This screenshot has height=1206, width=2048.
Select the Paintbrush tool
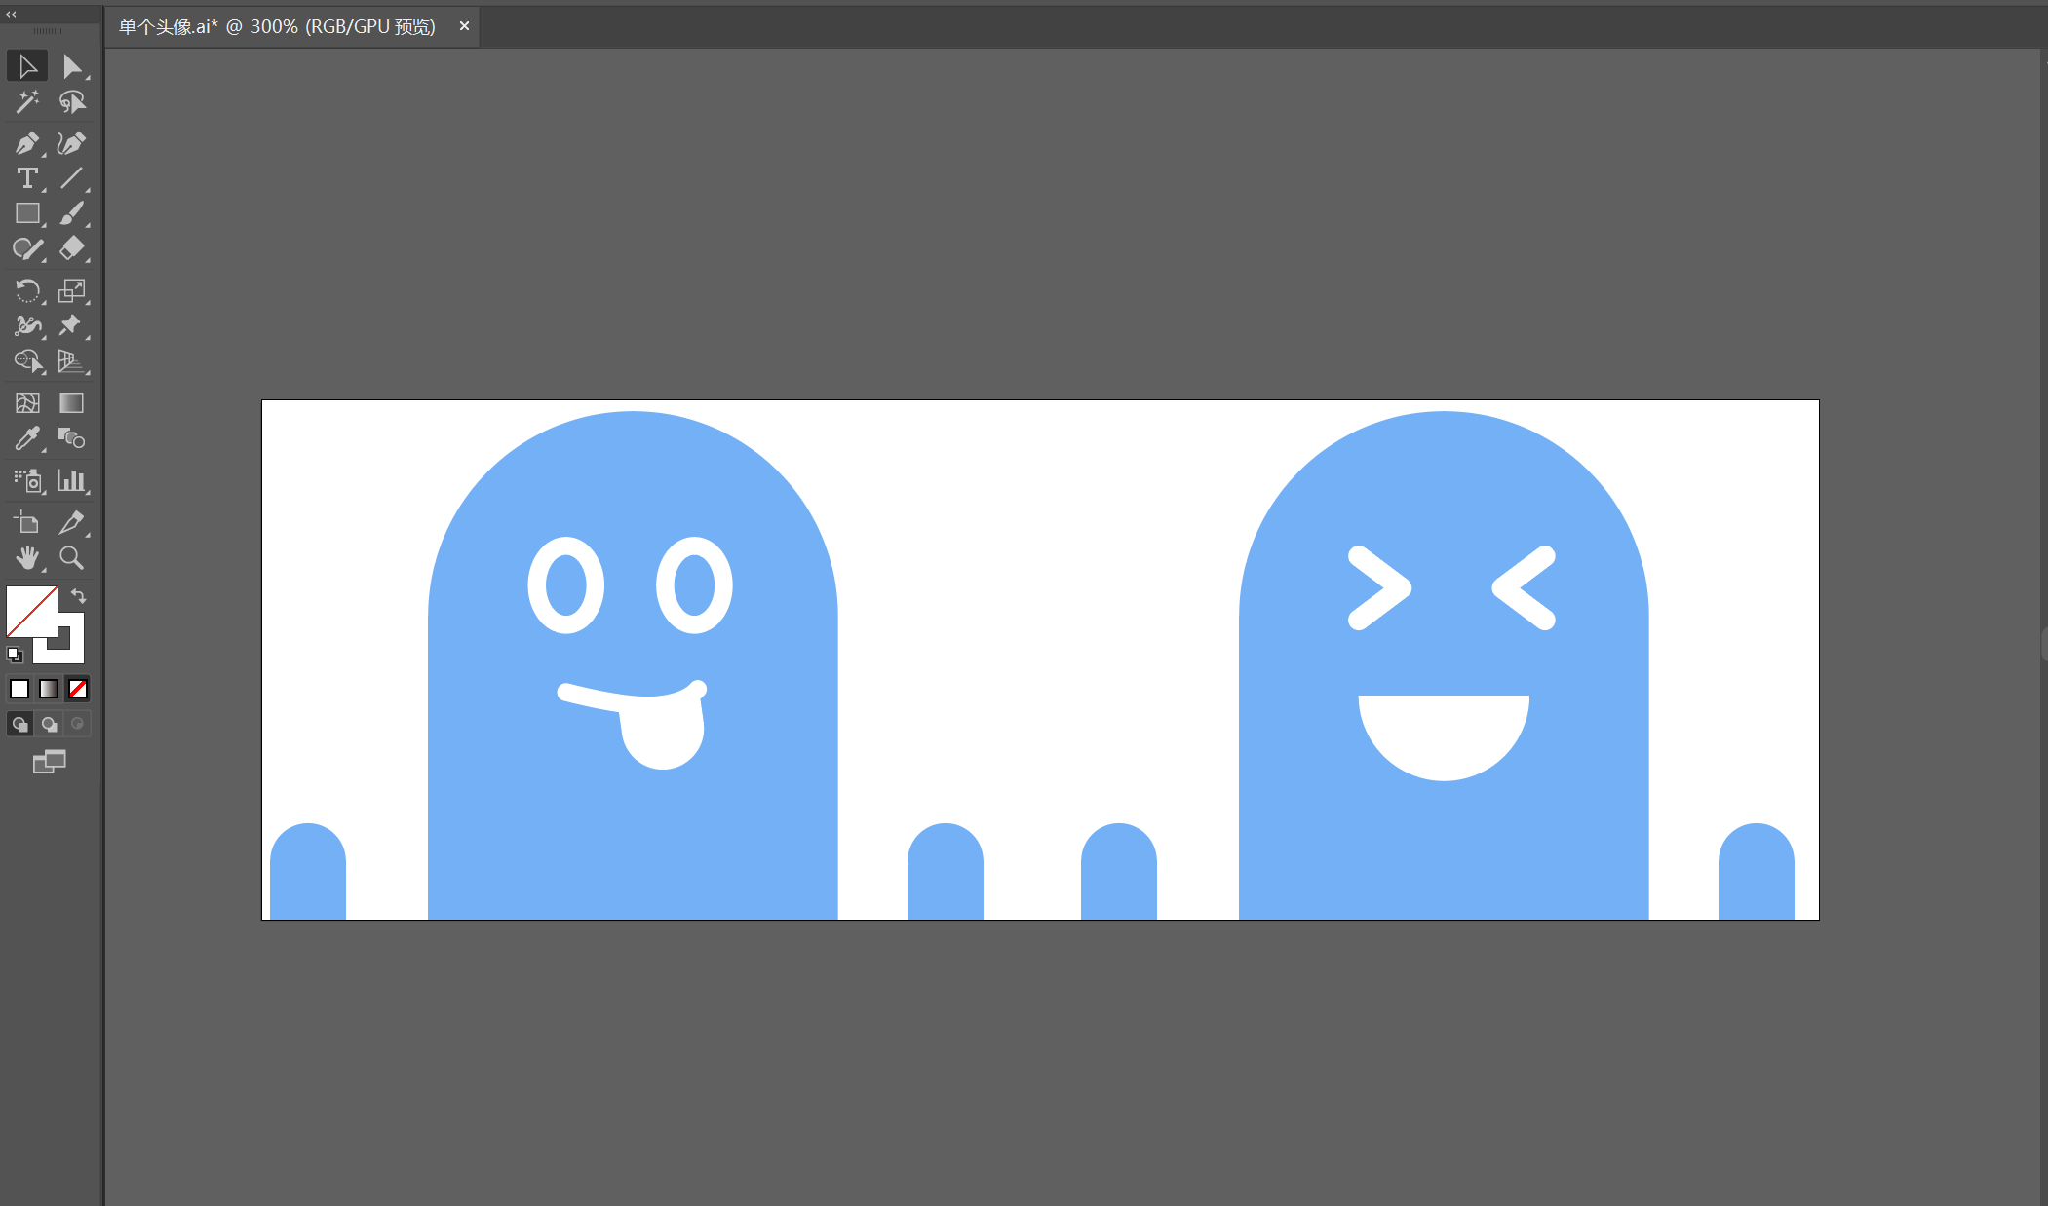(x=72, y=213)
